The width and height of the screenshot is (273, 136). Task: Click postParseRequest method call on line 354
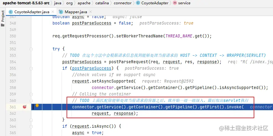pyautogui.click(x=129, y=62)
